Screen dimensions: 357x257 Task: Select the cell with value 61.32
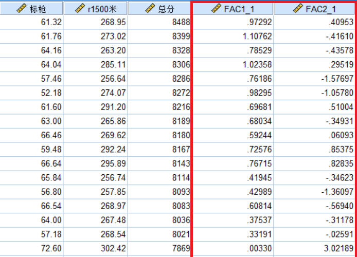(x=31, y=22)
